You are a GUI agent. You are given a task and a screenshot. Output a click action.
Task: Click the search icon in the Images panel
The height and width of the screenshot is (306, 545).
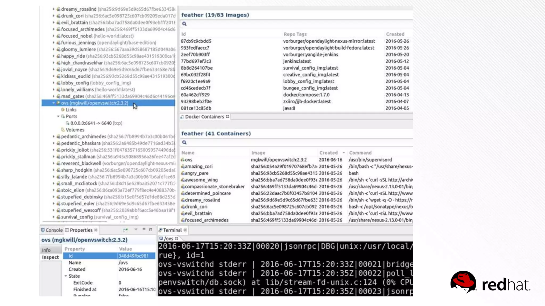(184, 24)
